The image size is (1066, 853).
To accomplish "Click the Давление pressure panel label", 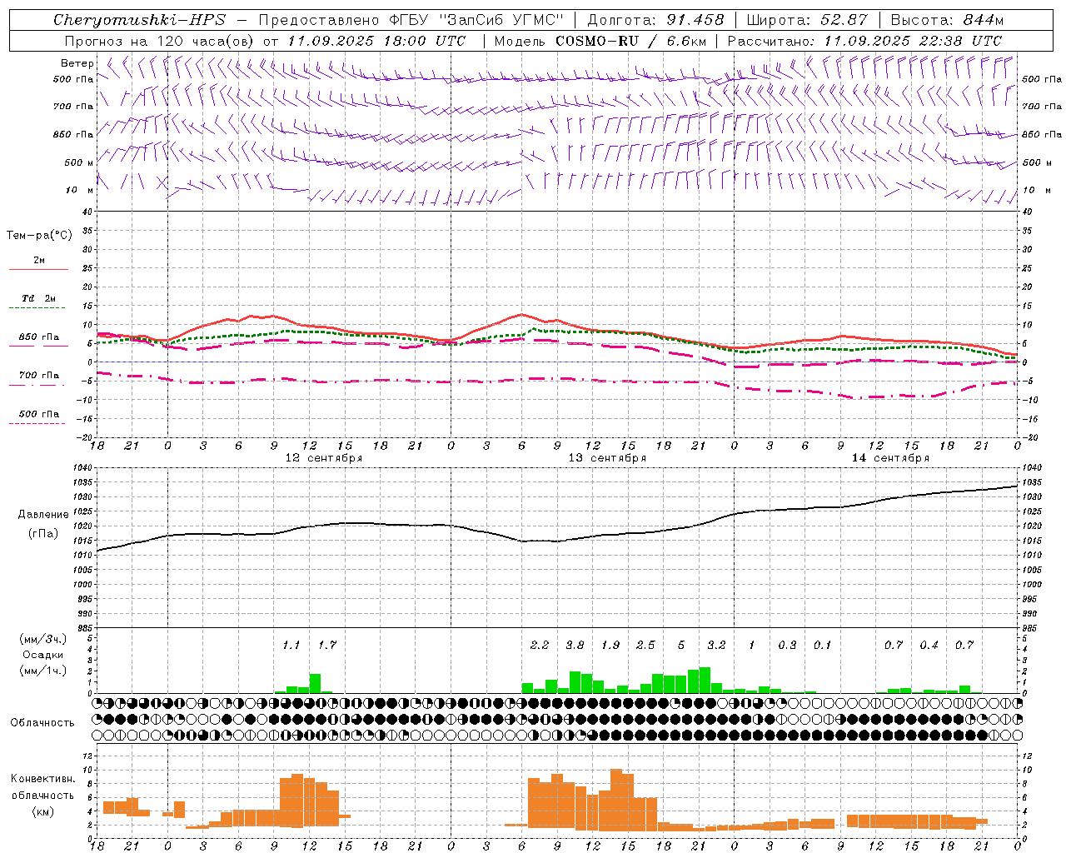I will tap(43, 515).
